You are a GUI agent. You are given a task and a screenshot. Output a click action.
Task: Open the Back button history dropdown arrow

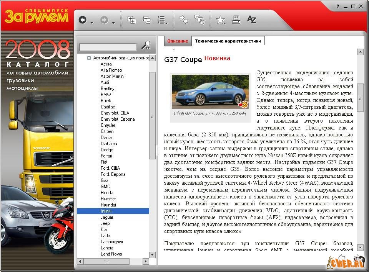(x=92, y=23)
